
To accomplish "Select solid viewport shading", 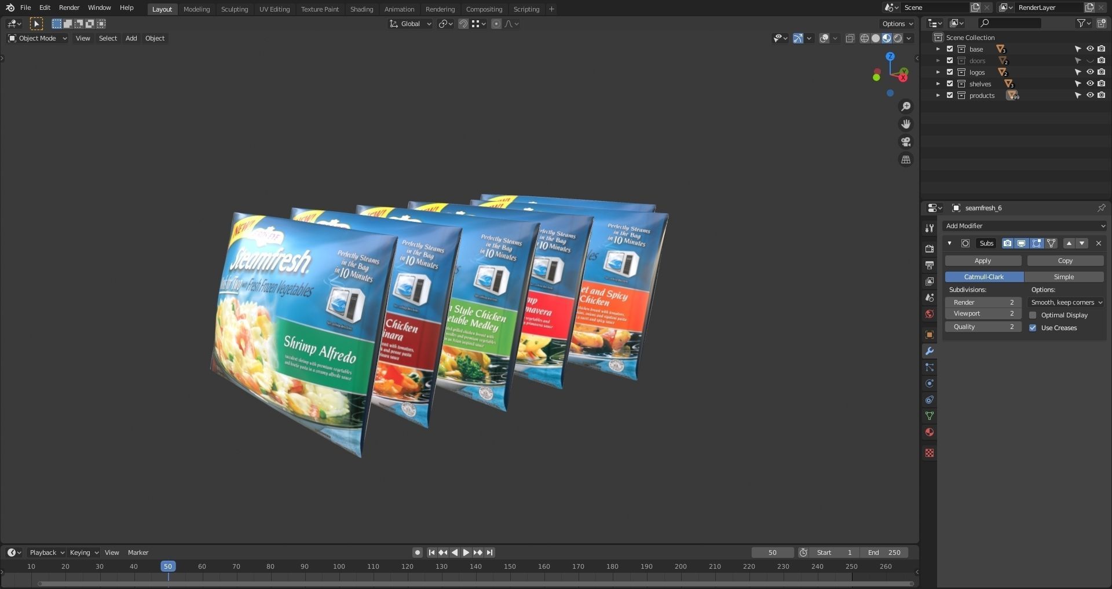I will (876, 38).
